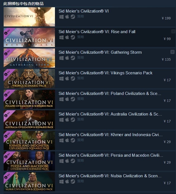This screenshot has height=194, width=176.
Task: Click 策略 tag on Rise and Fall row
Action: (81, 37)
